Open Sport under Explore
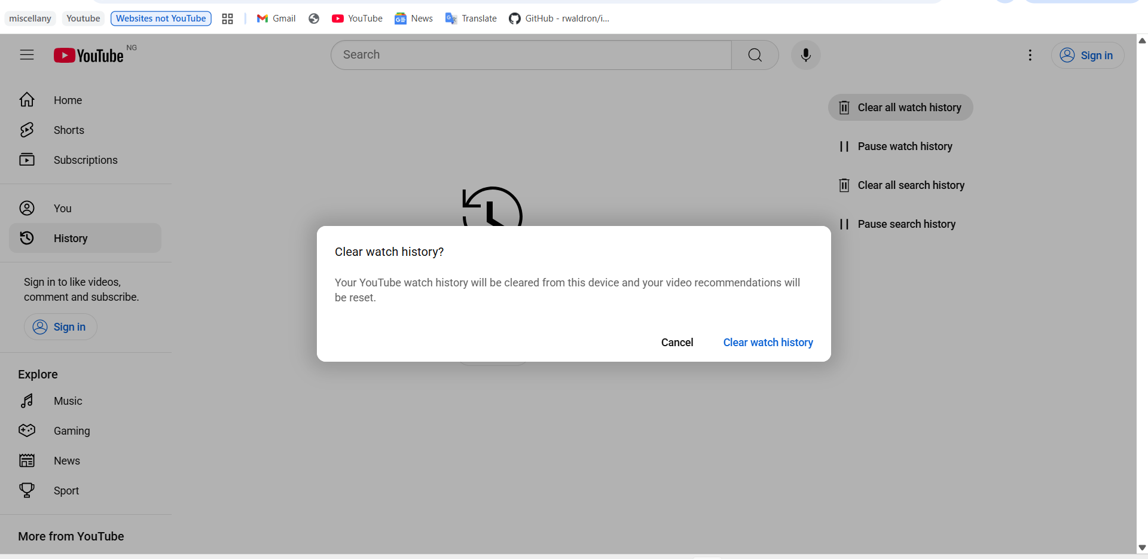Image resolution: width=1148 pixels, height=559 pixels. (x=66, y=490)
